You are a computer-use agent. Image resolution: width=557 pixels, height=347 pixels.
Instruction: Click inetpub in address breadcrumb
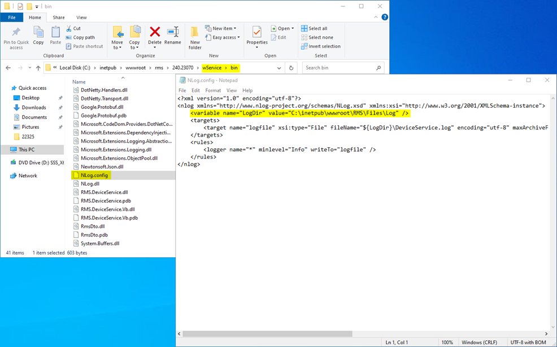pos(108,68)
